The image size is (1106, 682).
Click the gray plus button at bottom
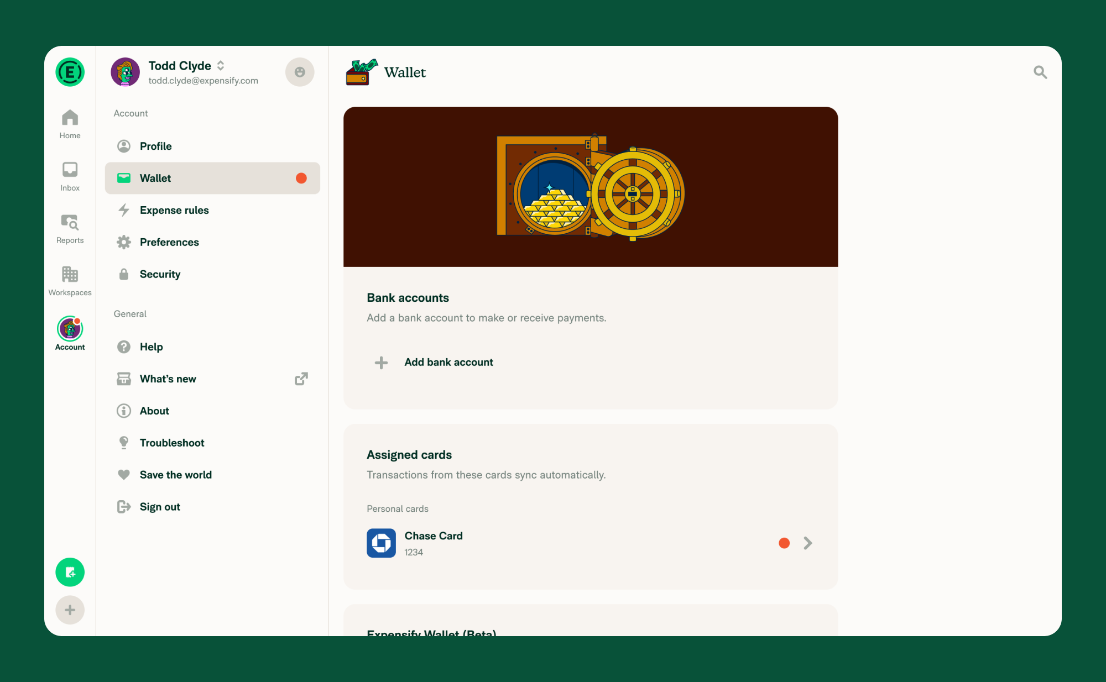[70, 610]
